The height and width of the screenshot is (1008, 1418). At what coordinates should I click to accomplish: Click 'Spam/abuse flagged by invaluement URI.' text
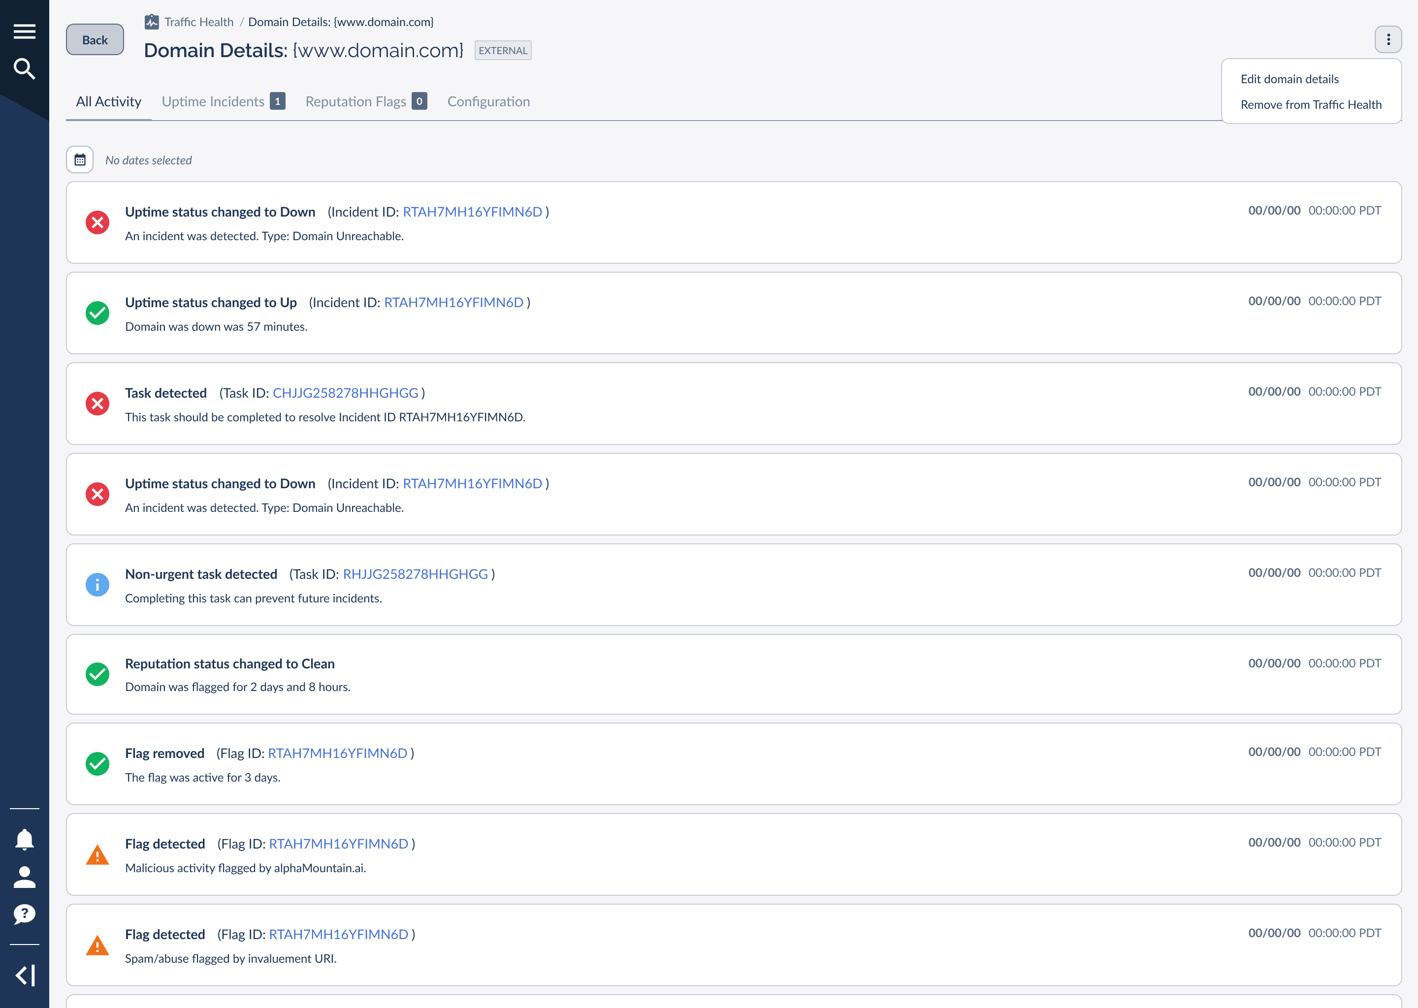(231, 958)
